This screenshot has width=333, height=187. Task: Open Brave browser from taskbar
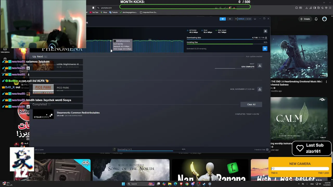pyautogui.click(x=181, y=184)
